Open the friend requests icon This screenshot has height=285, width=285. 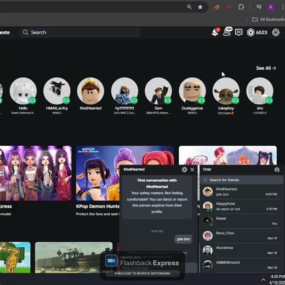pyautogui.click(x=227, y=32)
